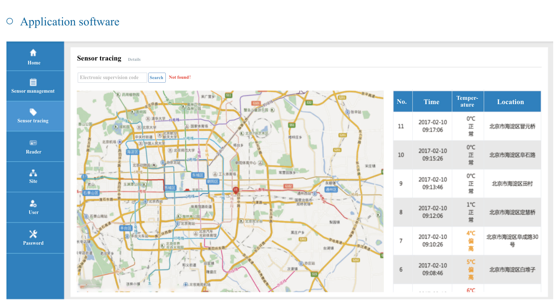Viewport: 560px width, 307px height.
Task: Click the Reader card icon
Action: (x=33, y=143)
